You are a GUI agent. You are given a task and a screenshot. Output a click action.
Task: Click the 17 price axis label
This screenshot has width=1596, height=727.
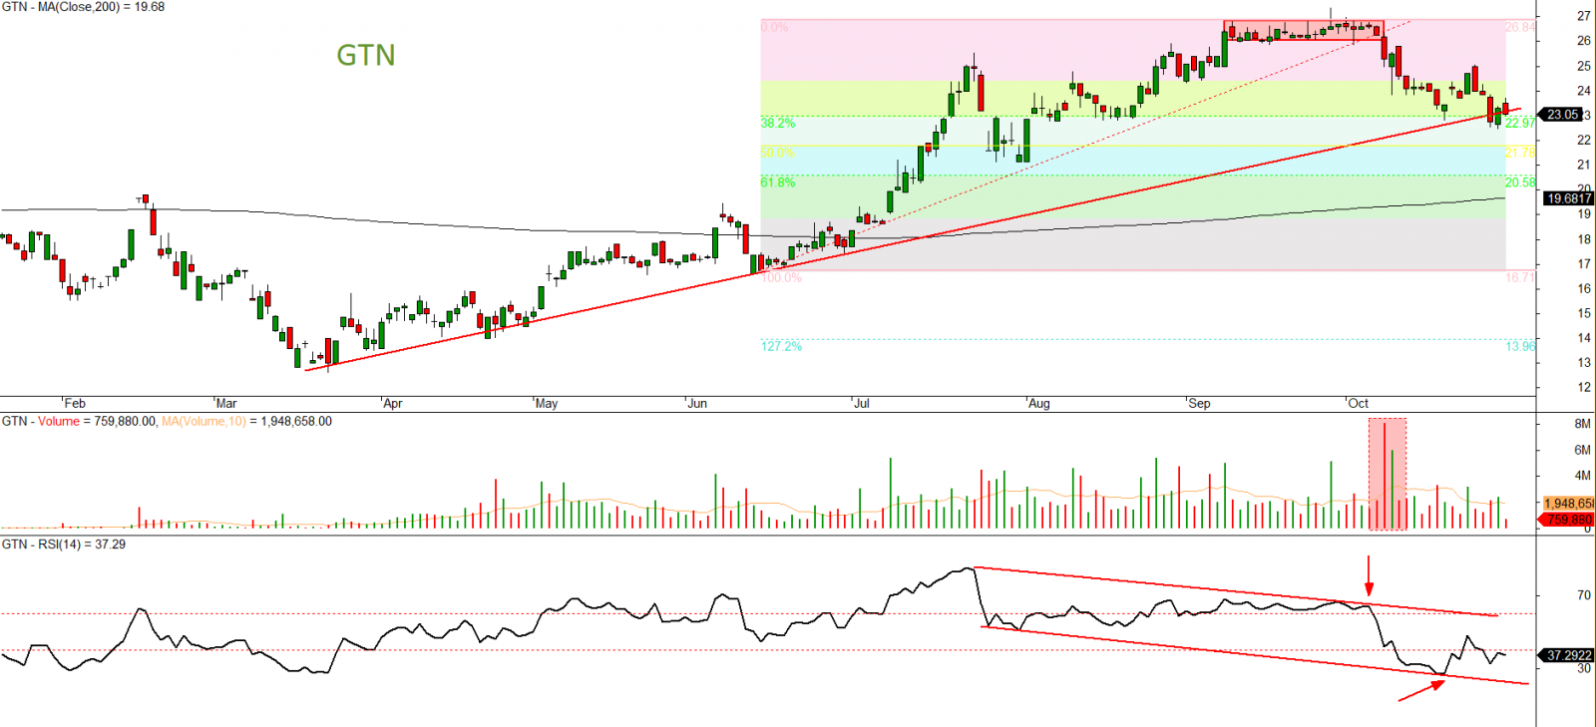pyautogui.click(x=1584, y=264)
